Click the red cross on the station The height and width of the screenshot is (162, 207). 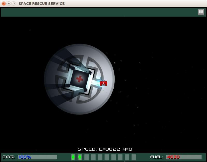tap(80, 79)
